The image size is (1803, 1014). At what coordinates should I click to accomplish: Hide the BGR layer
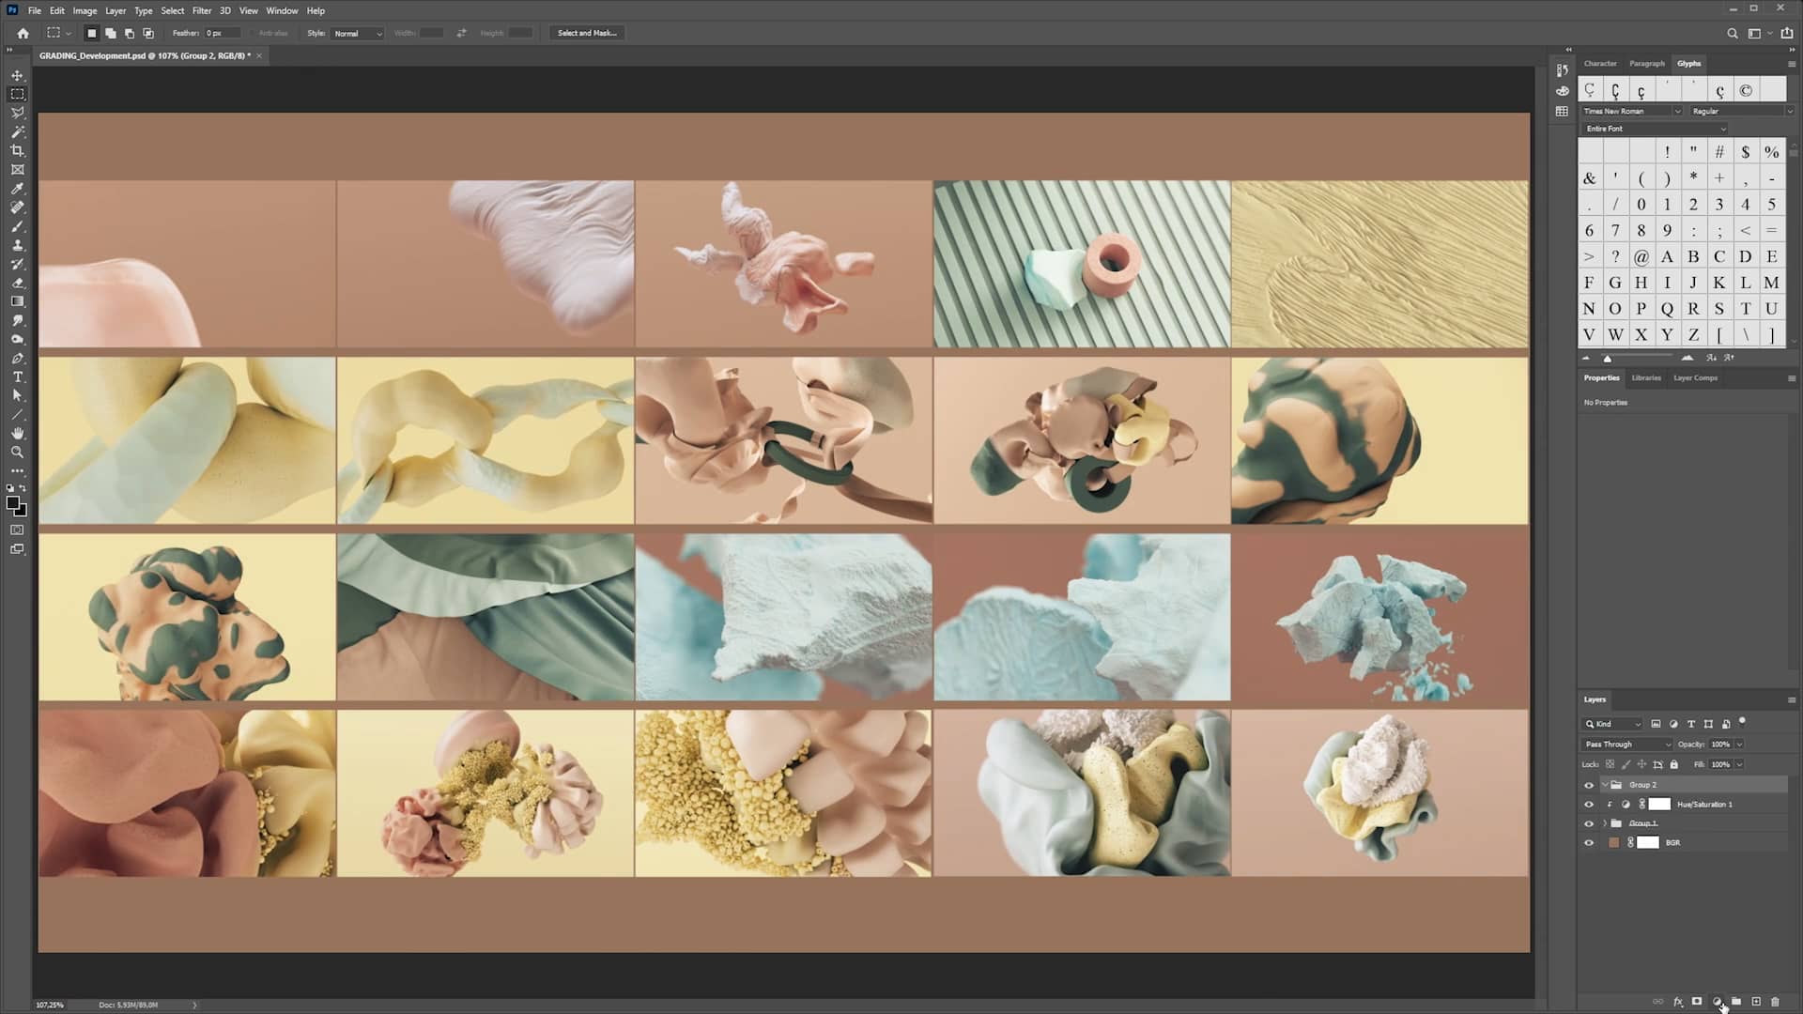[1589, 842]
